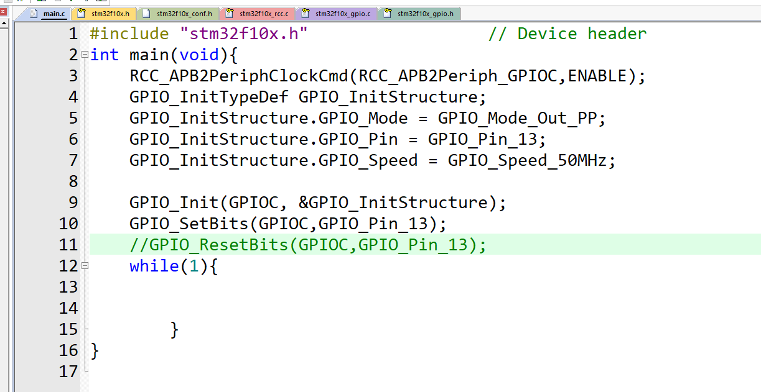761x392 pixels.
Task: Click line number 17 in the gutter
Action: (68, 371)
